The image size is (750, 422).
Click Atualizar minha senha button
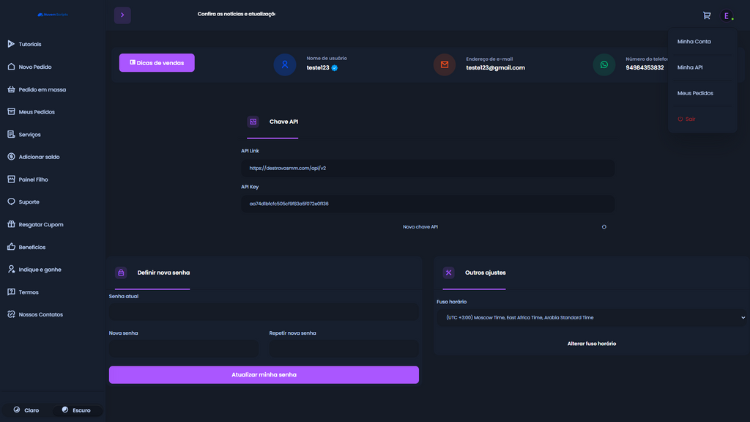coord(264,374)
